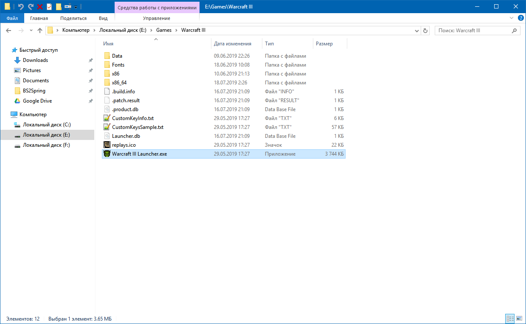Click the Google Drive icon in the sidebar
The image size is (526, 324).
click(17, 101)
